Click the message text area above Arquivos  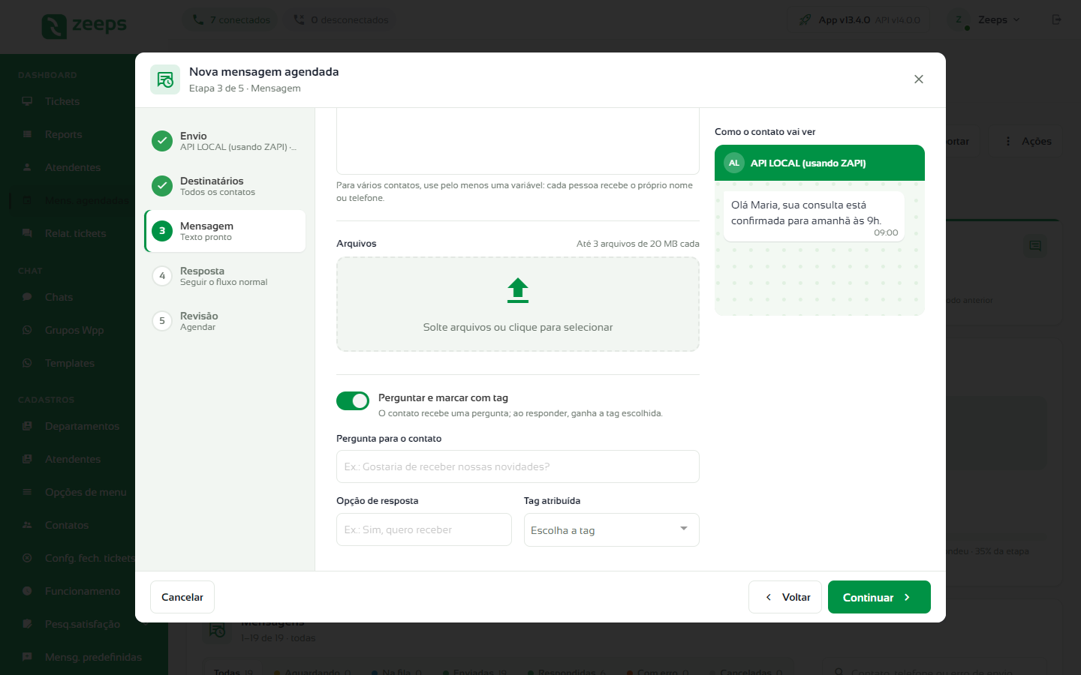click(518, 141)
